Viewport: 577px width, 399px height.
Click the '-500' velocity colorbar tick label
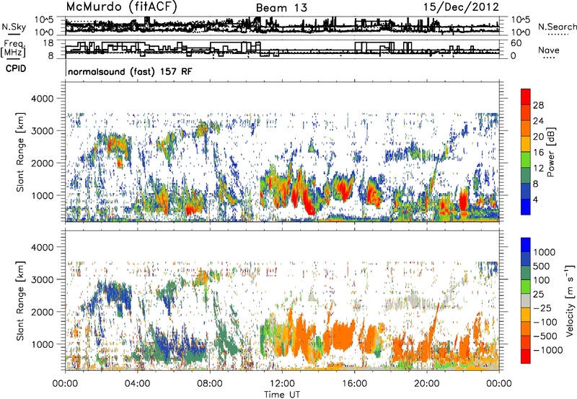[545, 336]
